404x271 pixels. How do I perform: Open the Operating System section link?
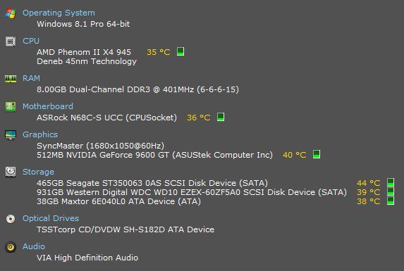[59, 13]
